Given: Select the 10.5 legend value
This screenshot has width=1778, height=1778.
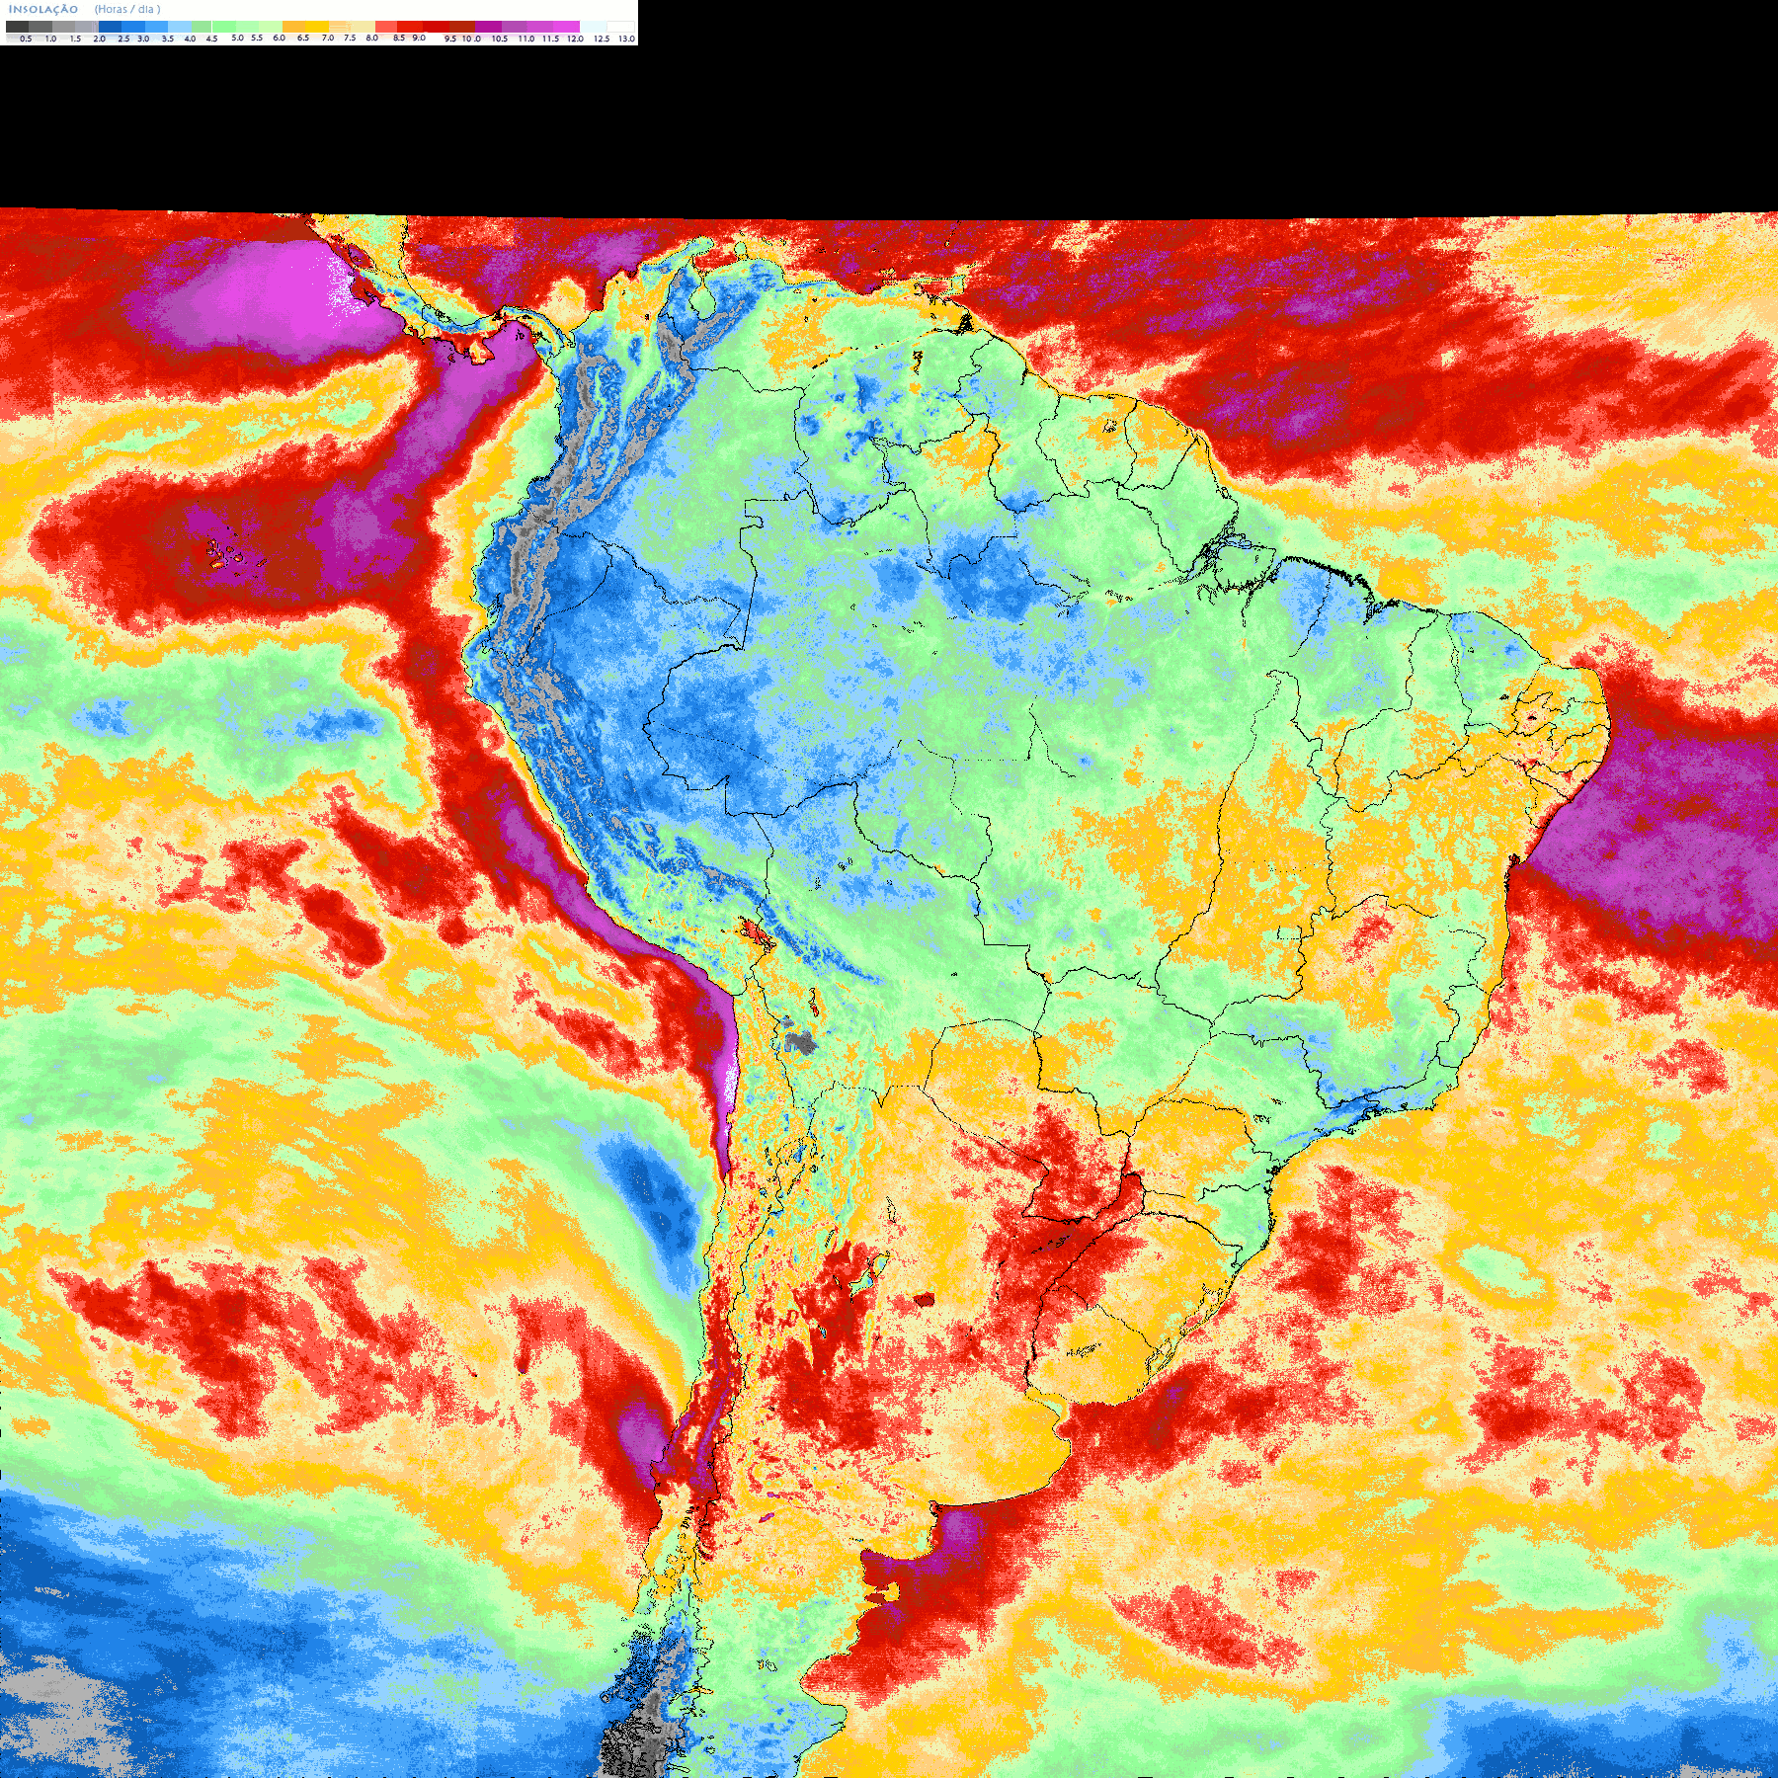Looking at the screenshot, I should click(x=500, y=39).
